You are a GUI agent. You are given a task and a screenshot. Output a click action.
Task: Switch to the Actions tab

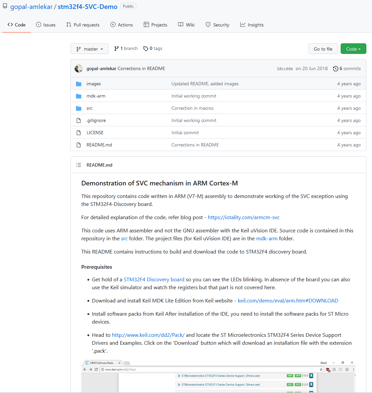click(x=122, y=25)
